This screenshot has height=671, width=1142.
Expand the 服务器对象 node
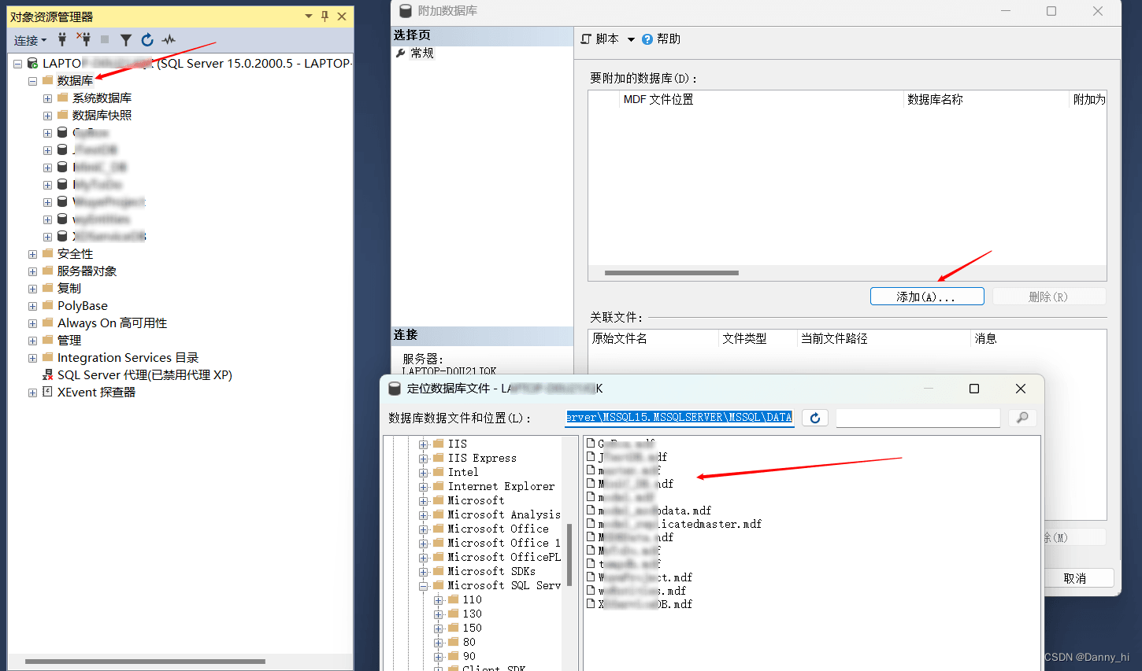pyautogui.click(x=32, y=271)
